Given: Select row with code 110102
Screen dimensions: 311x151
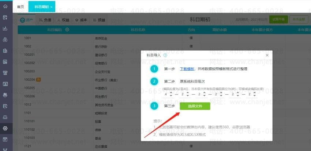Looking at the screenshot, I should tap(79, 130).
